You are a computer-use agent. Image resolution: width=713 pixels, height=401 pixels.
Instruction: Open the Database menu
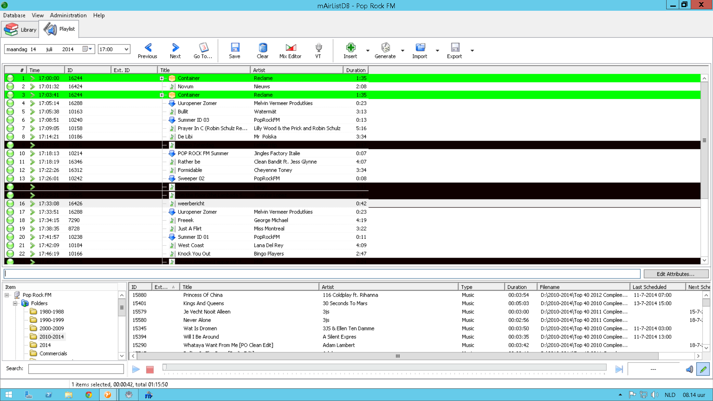(14, 15)
